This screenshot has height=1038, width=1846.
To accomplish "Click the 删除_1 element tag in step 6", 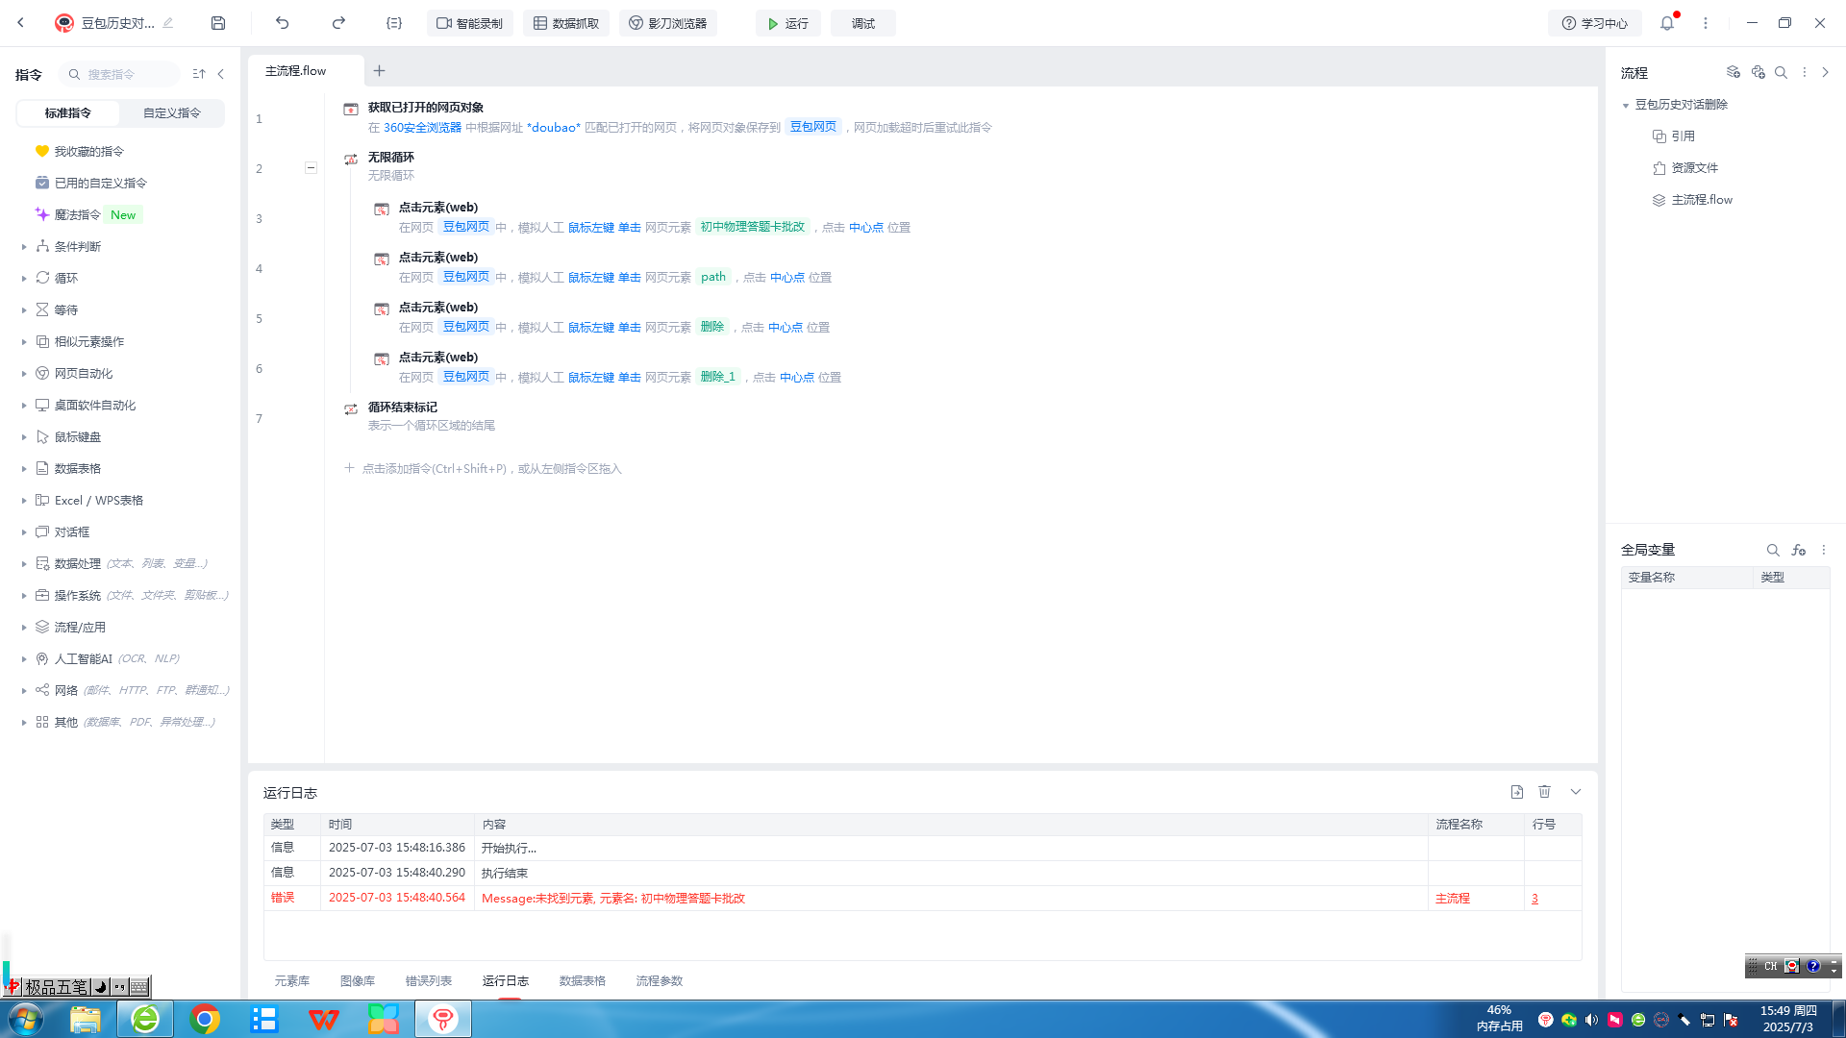I will click(x=718, y=377).
